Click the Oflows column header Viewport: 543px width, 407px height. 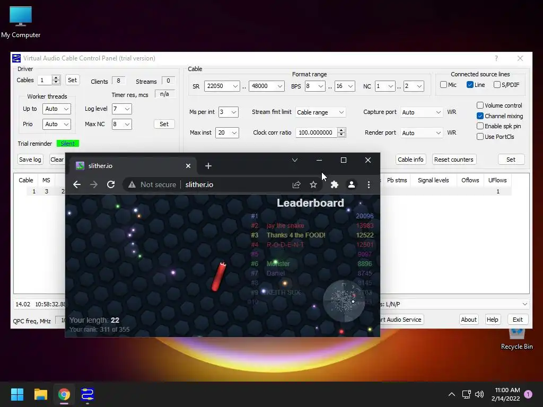(x=470, y=180)
